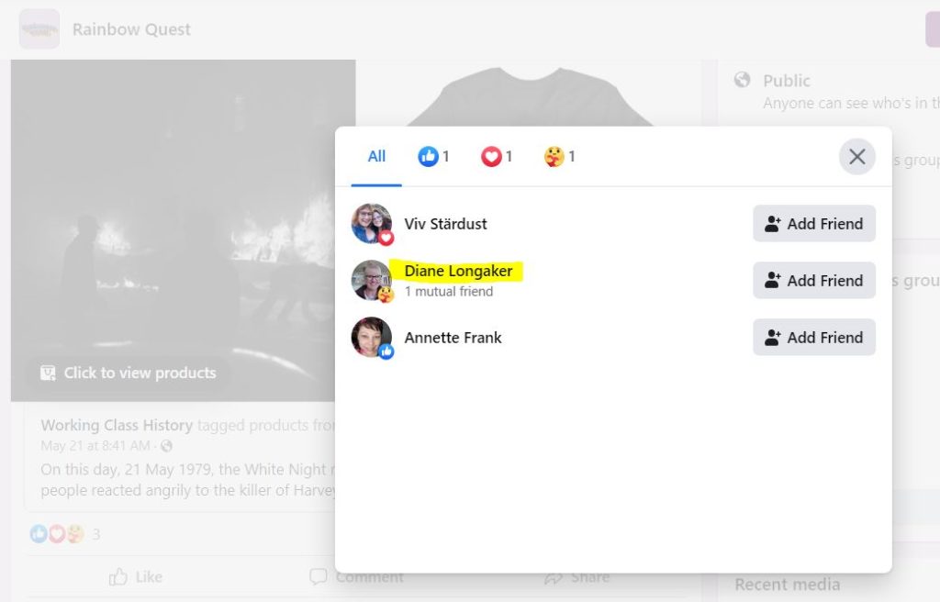Add Viv Stärdust as a friend
Viewport: 940px width, 602px height.
click(x=814, y=224)
